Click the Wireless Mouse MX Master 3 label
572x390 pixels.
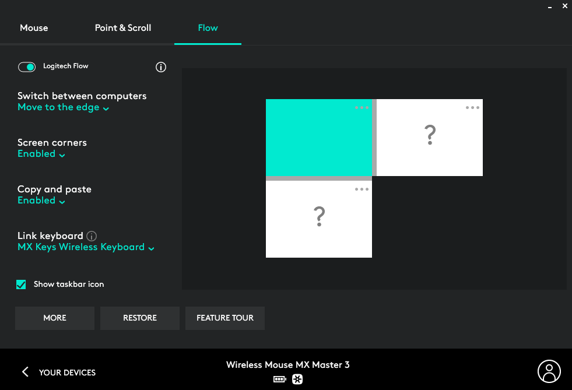(288, 365)
